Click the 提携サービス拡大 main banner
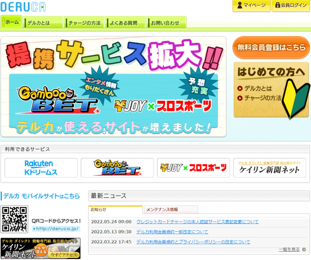This screenshot has height=260, width=311. (113, 87)
